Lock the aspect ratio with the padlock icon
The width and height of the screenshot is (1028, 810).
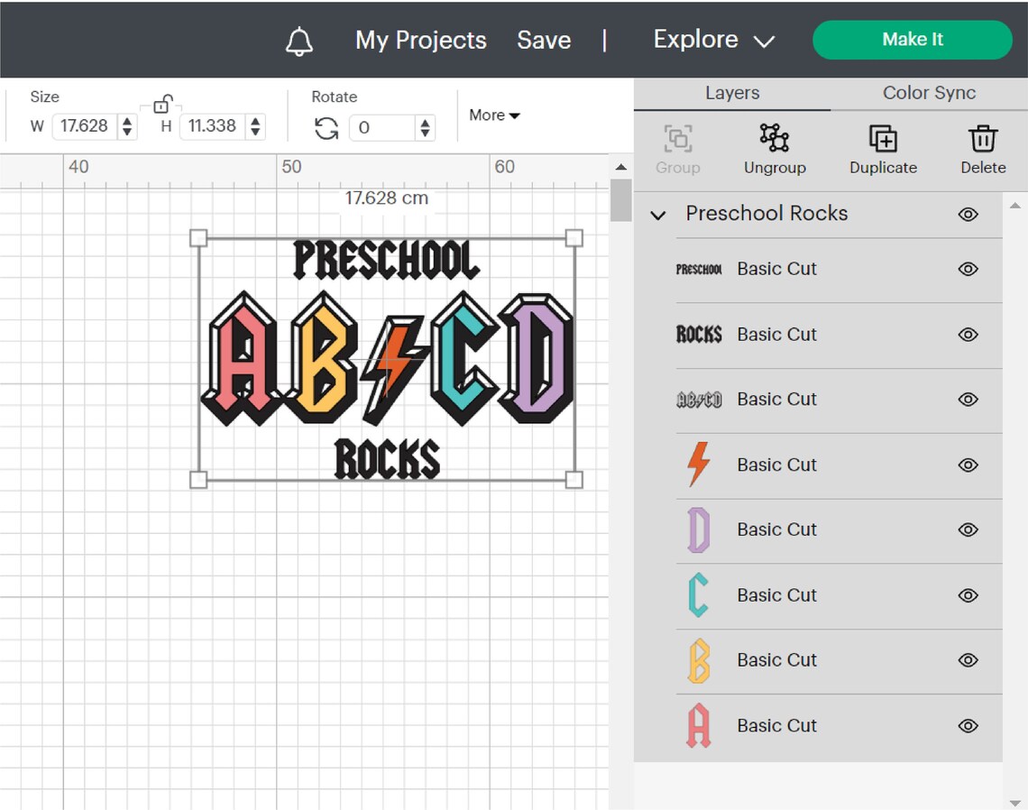coord(162,104)
